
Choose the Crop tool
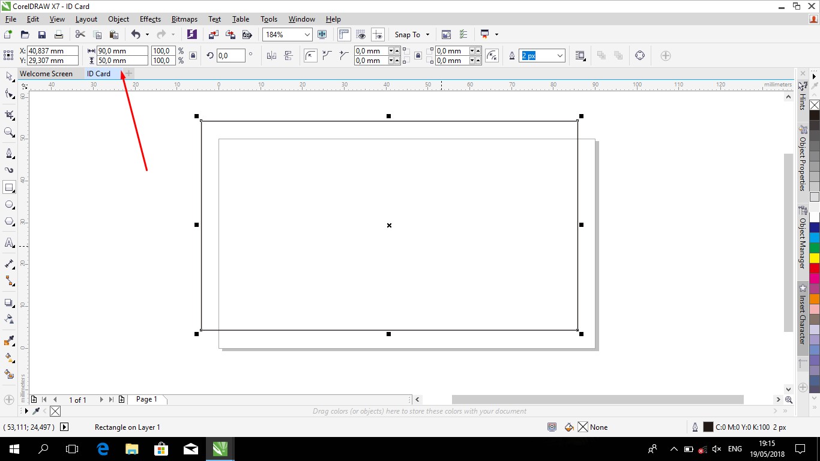pos(9,115)
